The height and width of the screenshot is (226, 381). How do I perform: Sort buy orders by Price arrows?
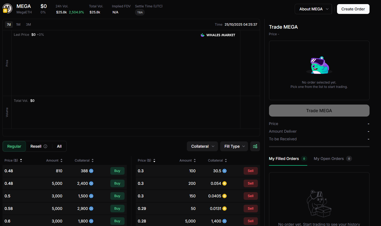pyautogui.click(x=21, y=160)
